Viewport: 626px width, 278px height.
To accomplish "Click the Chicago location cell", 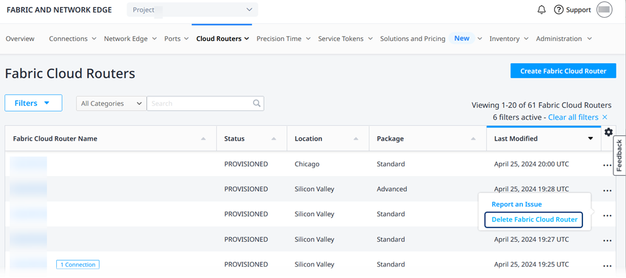I will tap(307, 164).
